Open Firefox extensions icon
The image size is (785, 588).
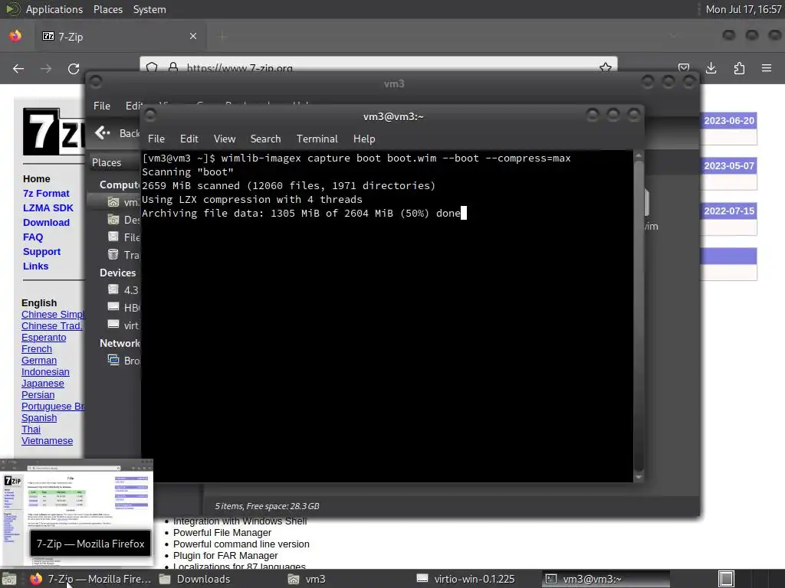tap(739, 68)
